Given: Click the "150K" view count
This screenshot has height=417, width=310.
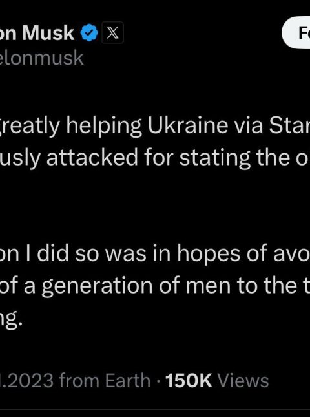Looking at the screenshot, I should 189,381.
